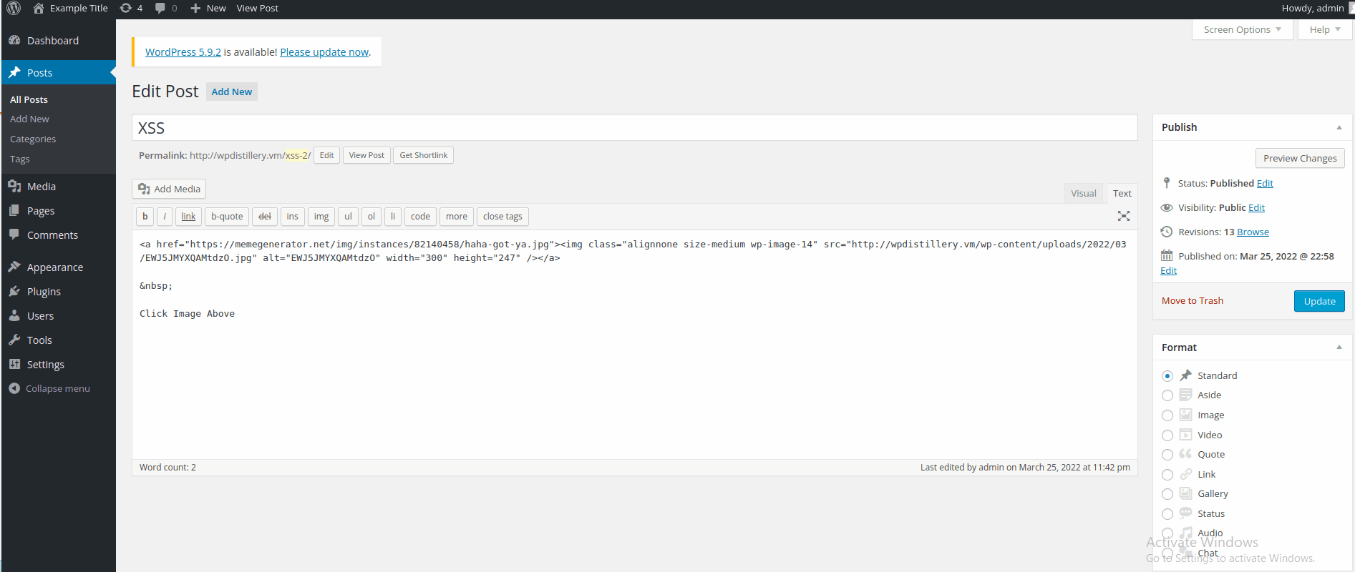Click Please update now link
Screen dimensions: 1355x572
324,52
